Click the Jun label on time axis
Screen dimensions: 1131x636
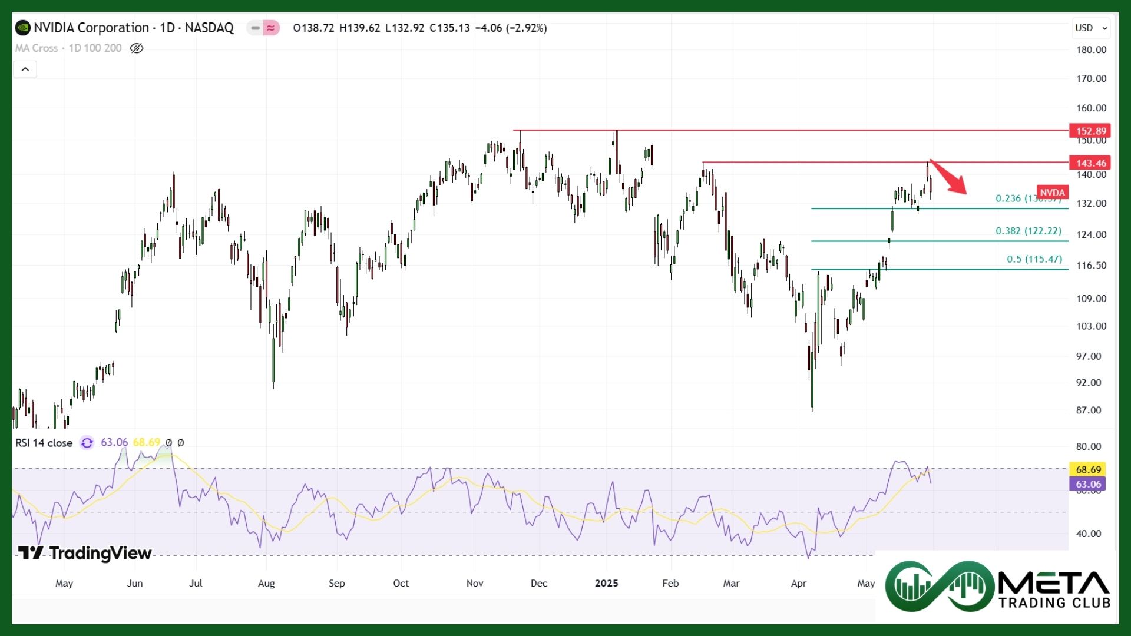(x=135, y=583)
